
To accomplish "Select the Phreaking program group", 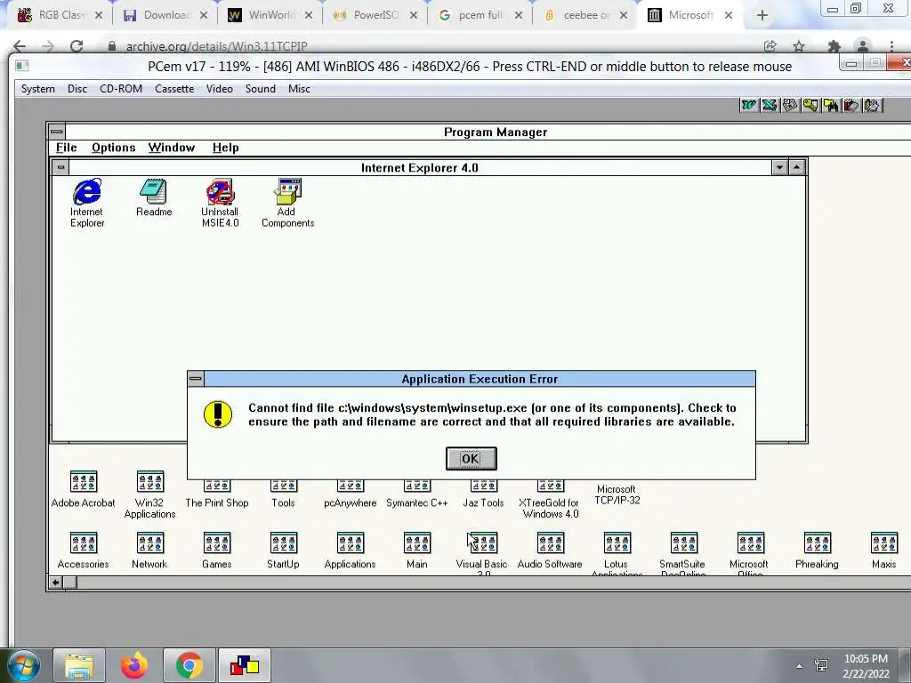I will 817,550.
